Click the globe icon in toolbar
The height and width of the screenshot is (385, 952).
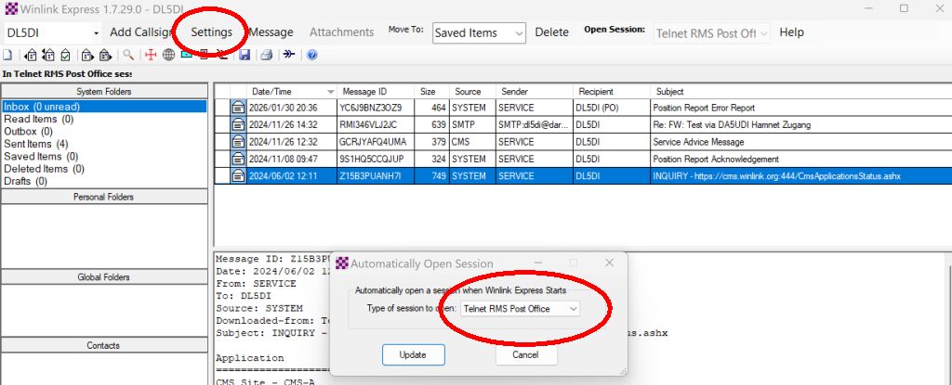[x=168, y=56]
